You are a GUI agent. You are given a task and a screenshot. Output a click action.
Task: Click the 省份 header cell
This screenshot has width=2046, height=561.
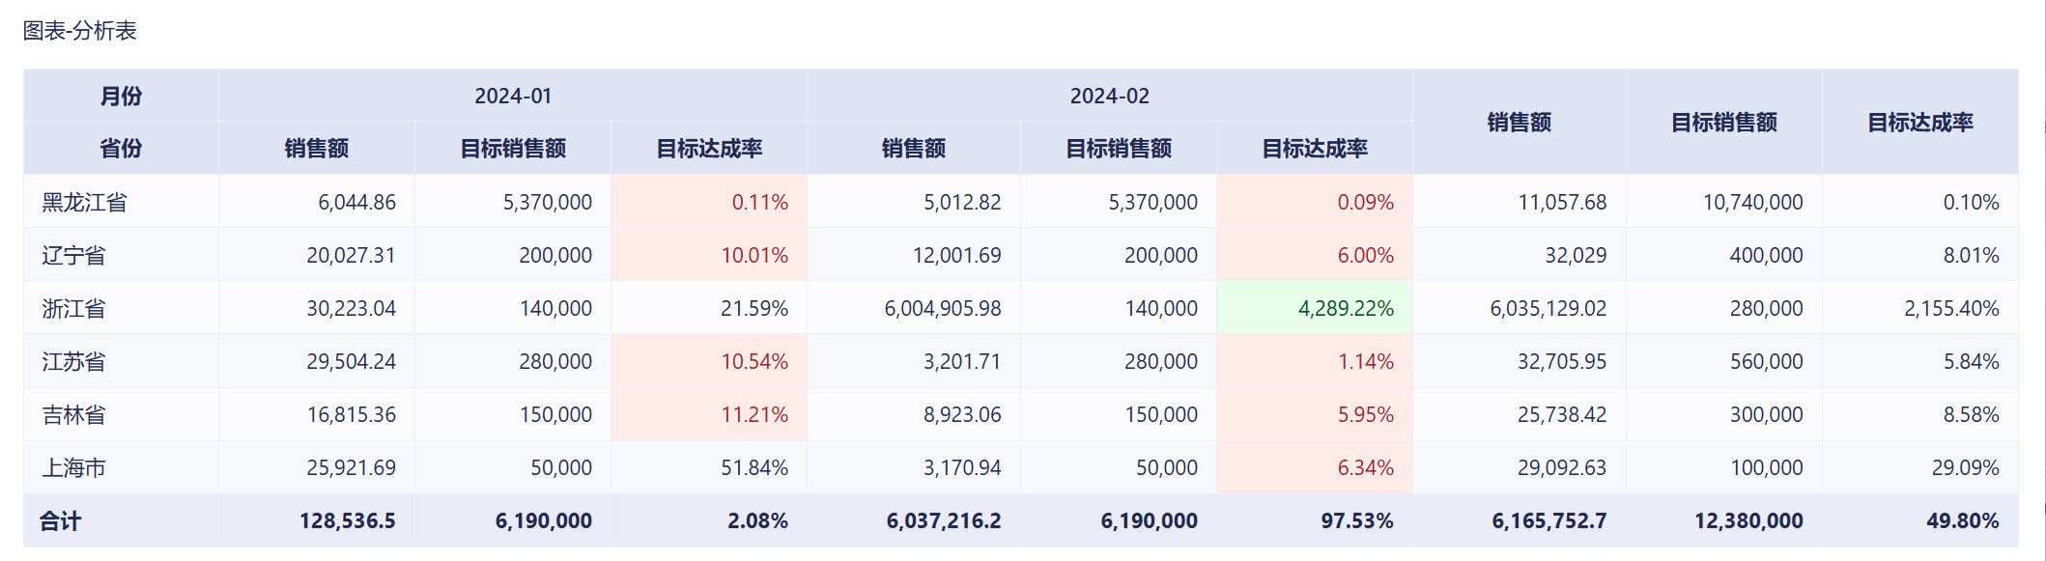(x=121, y=149)
